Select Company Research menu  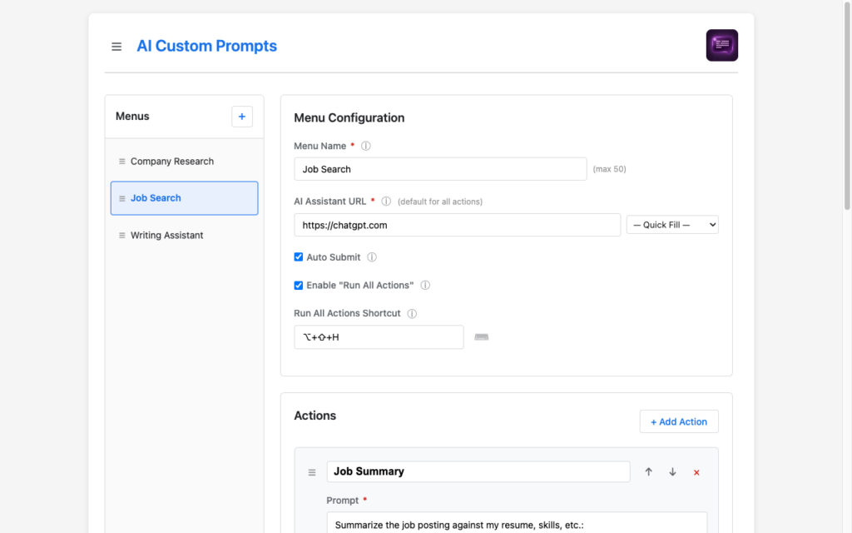click(184, 162)
